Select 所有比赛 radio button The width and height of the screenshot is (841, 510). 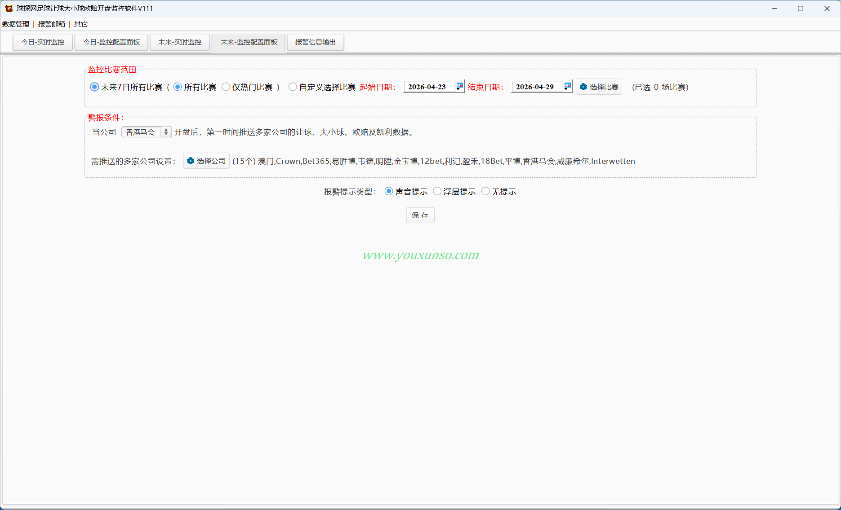(178, 87)
